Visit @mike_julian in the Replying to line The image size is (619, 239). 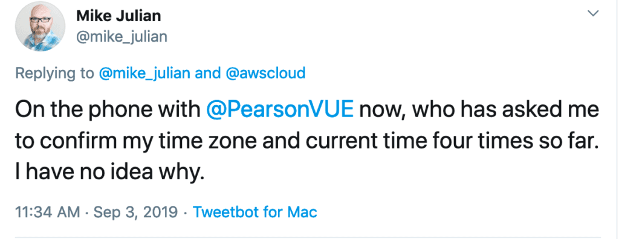[145, 74]
